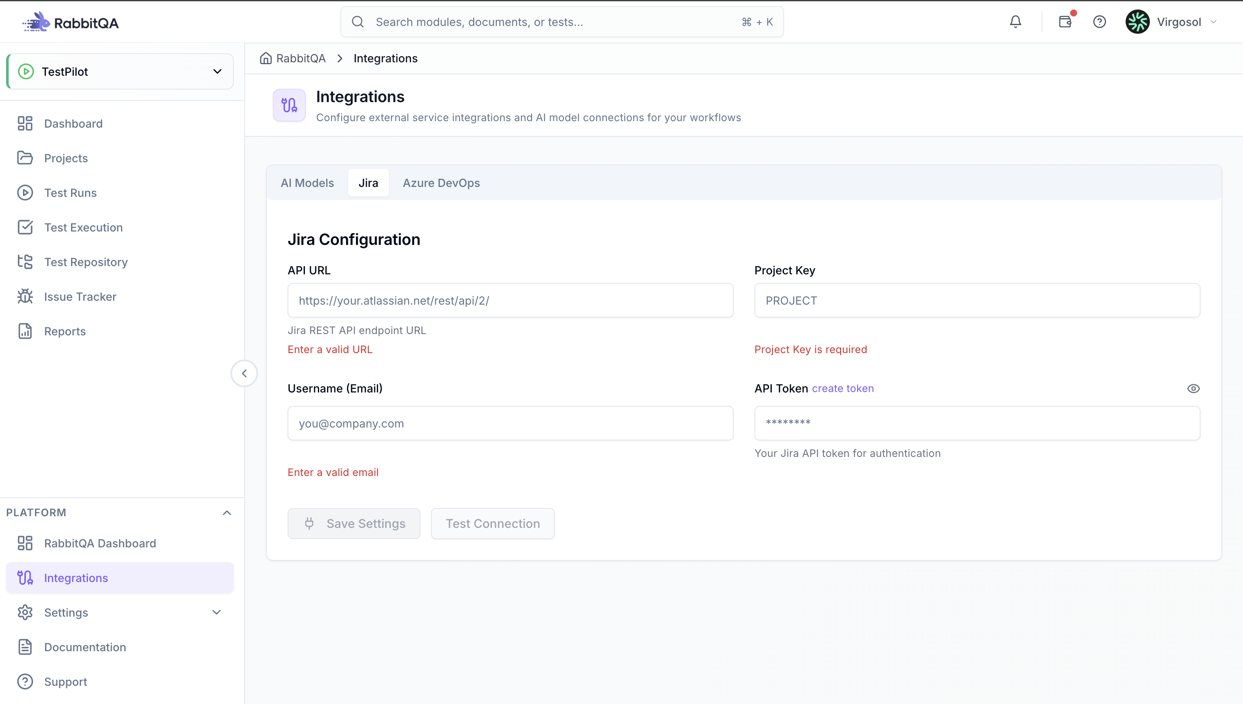Click the Dashboard grid icon
Screen dimensions: 1243x704
click(25, 123)
